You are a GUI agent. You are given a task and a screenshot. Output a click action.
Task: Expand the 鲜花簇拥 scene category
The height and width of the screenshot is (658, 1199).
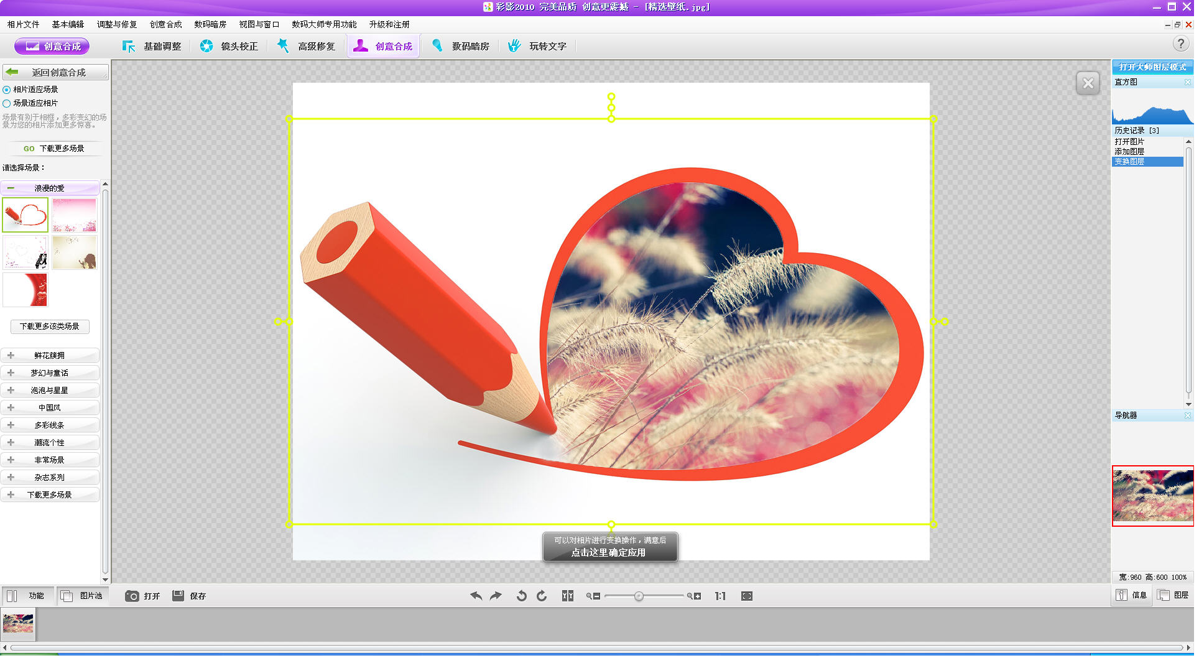(50, 357)
